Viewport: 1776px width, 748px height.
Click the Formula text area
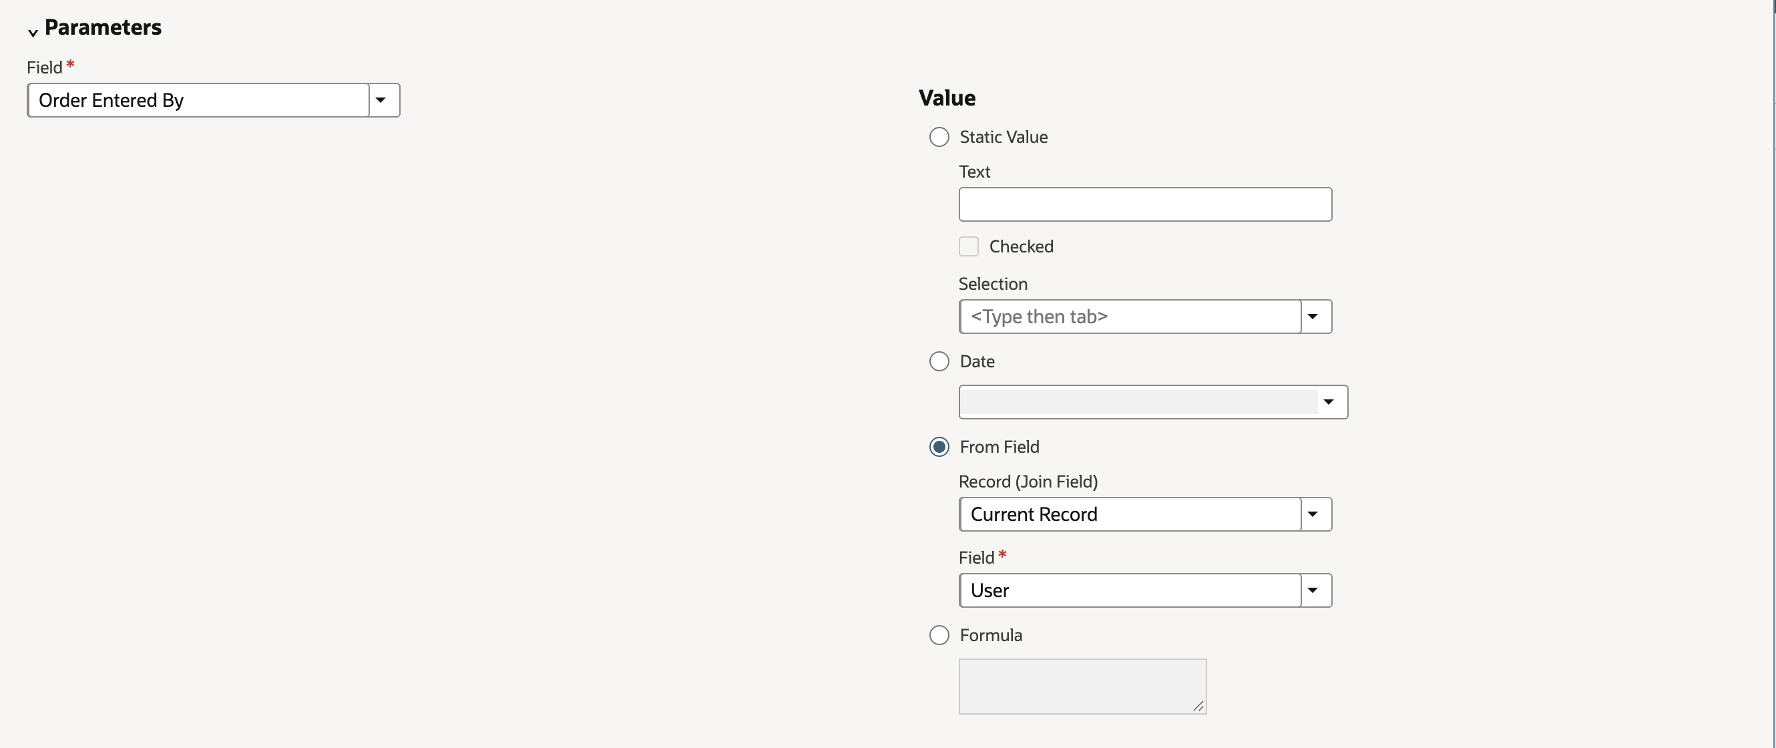click(x=1082, y=686)
